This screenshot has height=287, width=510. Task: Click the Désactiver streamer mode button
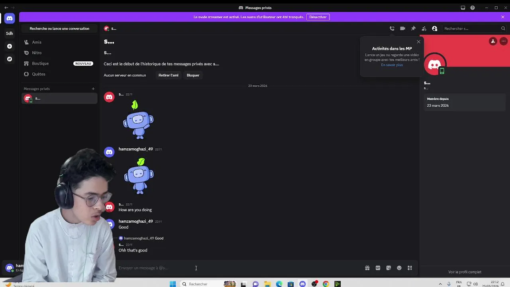[x=318, y=17]
